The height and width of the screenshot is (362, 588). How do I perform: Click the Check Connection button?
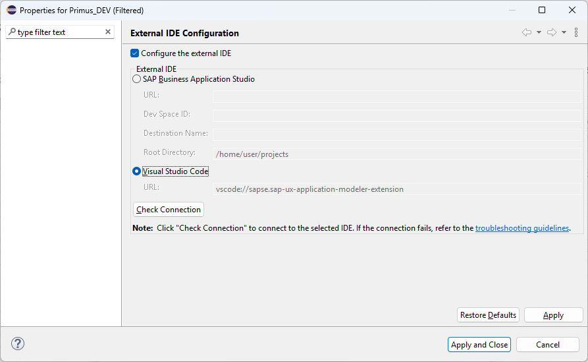(x=169, y=210)
